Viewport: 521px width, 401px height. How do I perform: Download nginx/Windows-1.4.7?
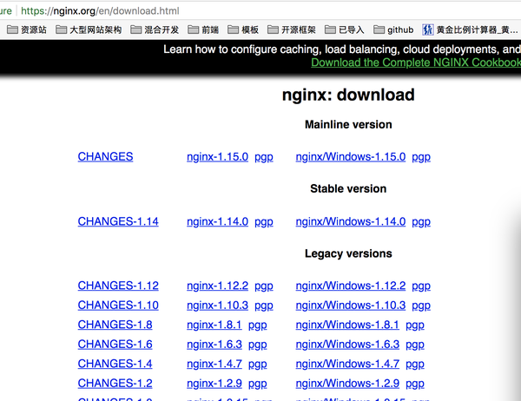(347, 365)
